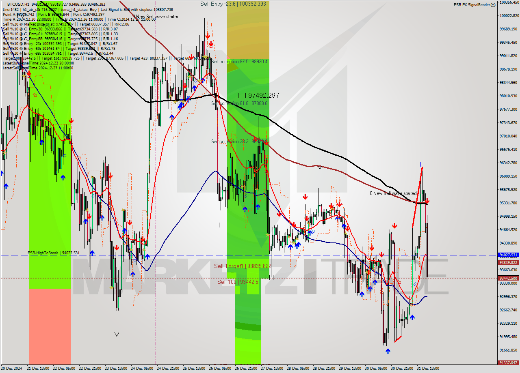Viewport: 520px width, 373px height.
Task: Click the '0 New Sell wave started' label near 24 Dec
Action: click(156, 17)
